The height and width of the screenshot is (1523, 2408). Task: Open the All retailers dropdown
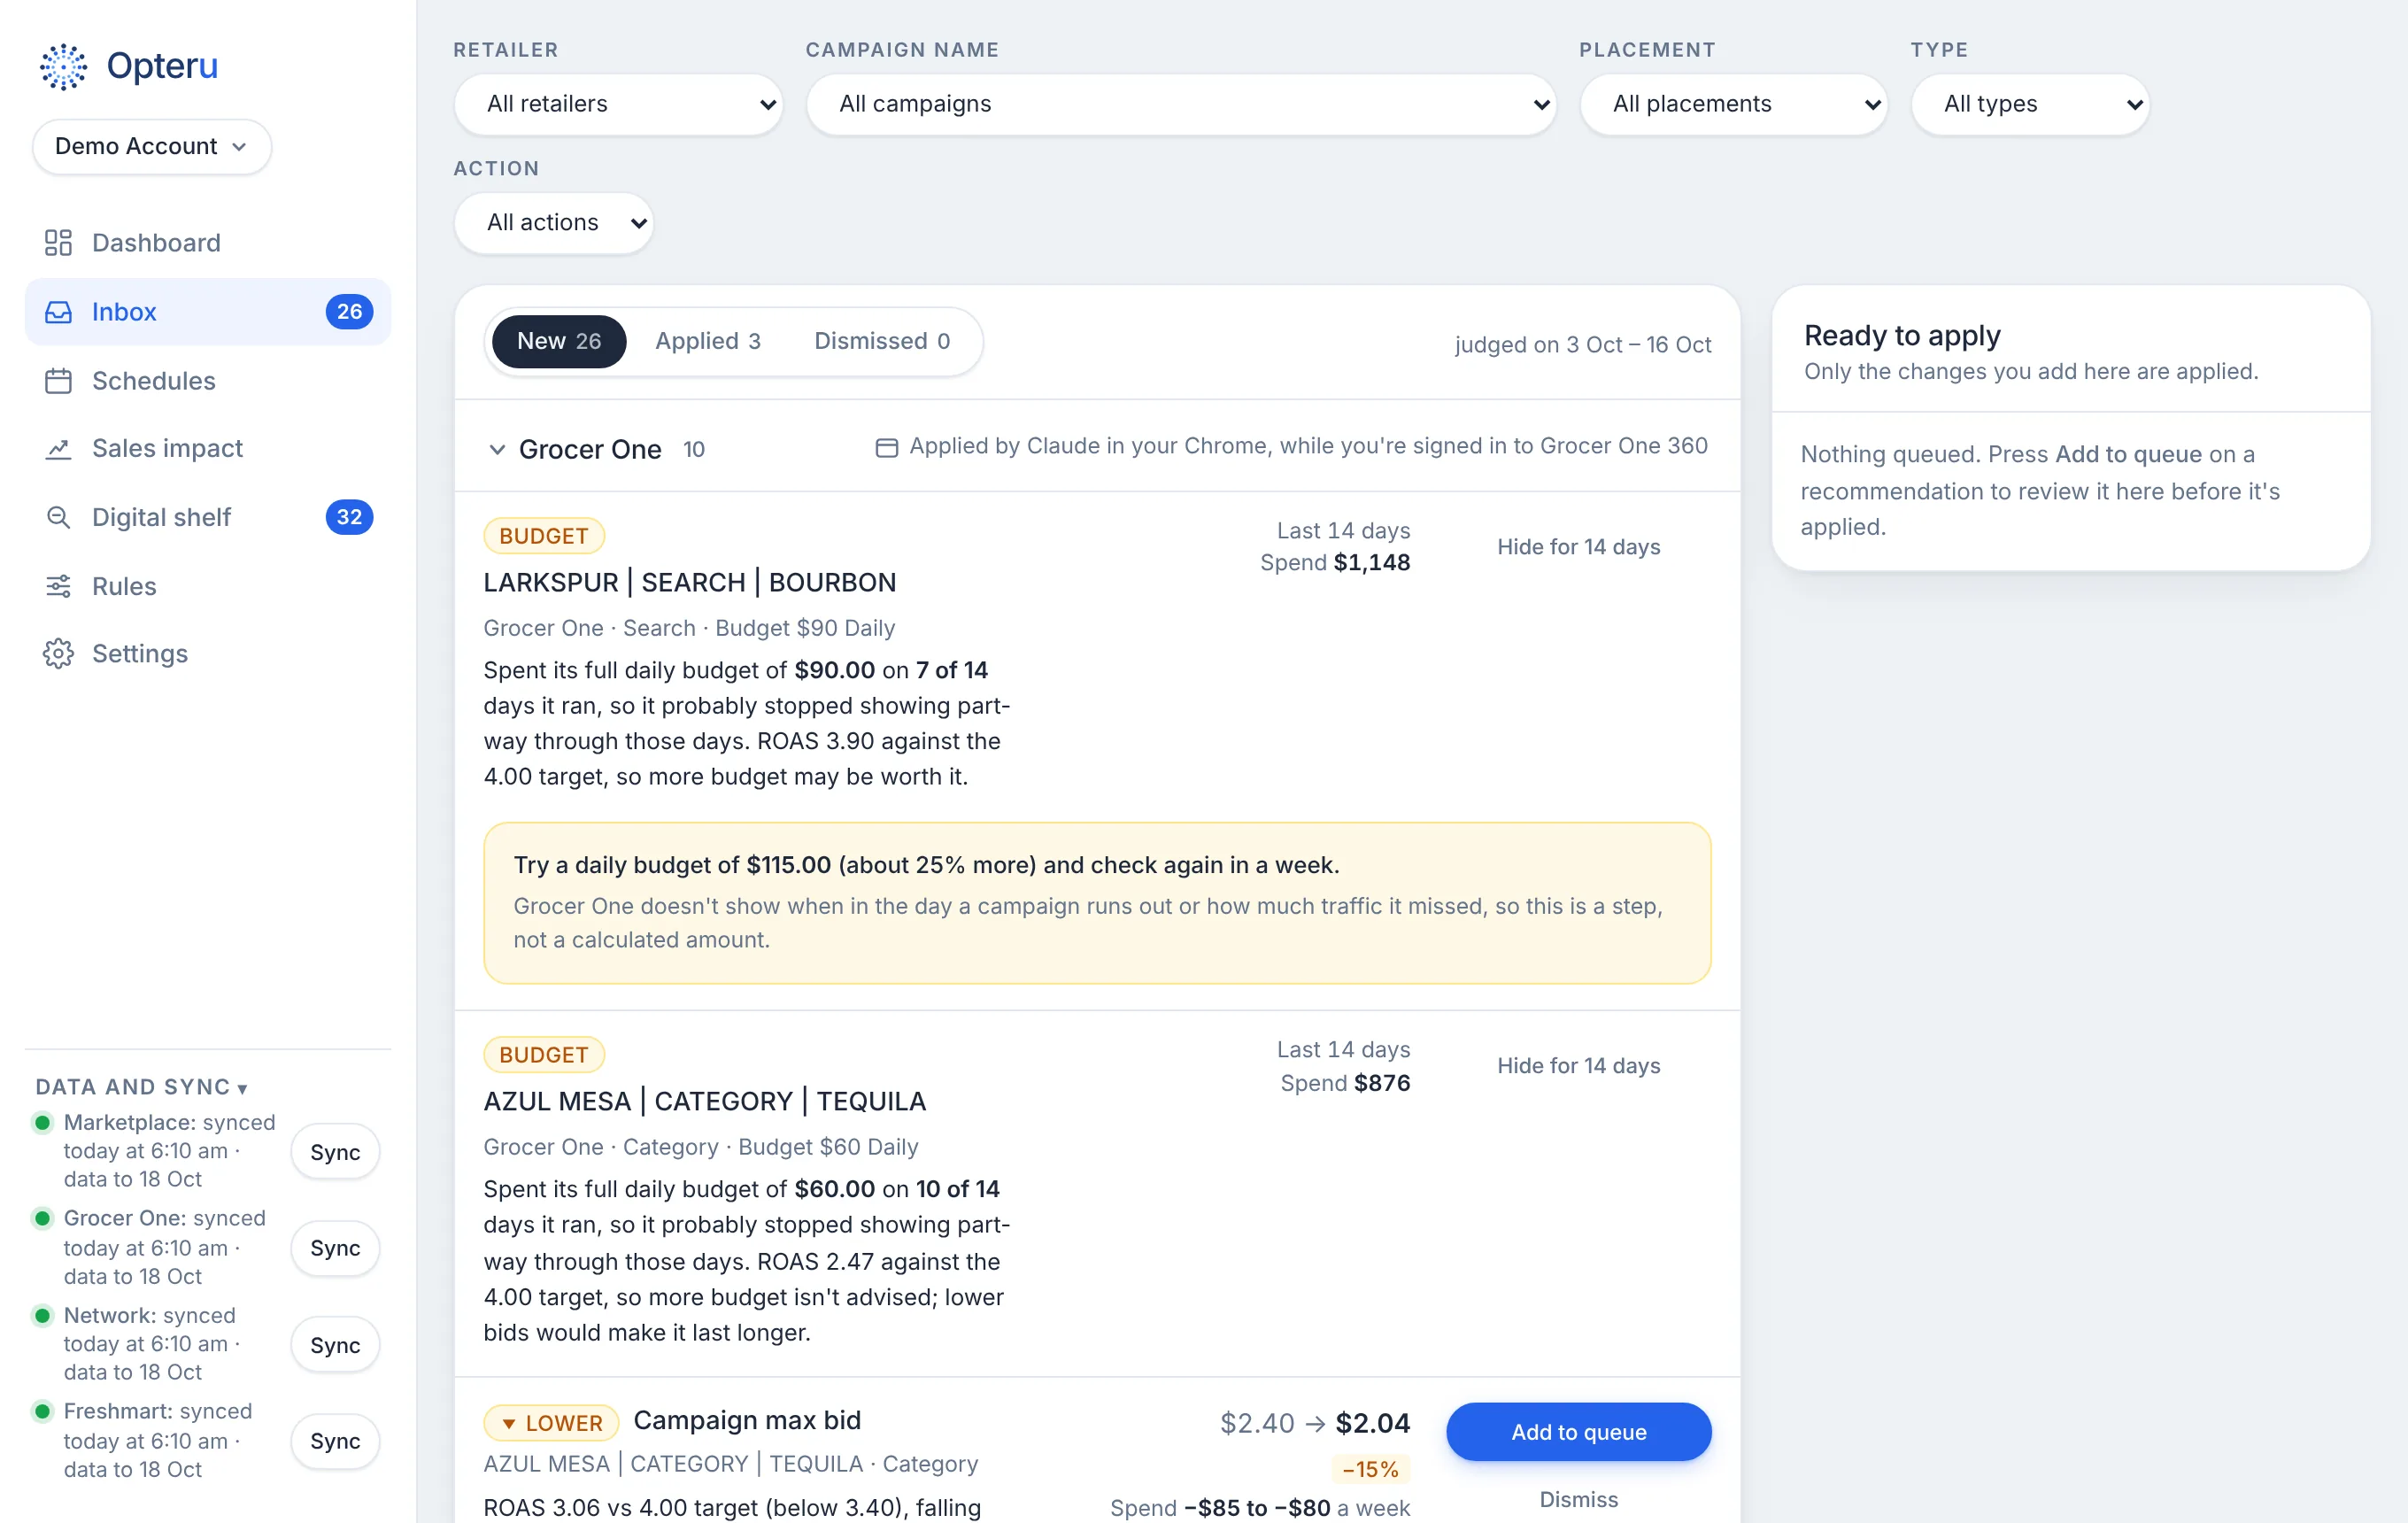coord(618,104)
